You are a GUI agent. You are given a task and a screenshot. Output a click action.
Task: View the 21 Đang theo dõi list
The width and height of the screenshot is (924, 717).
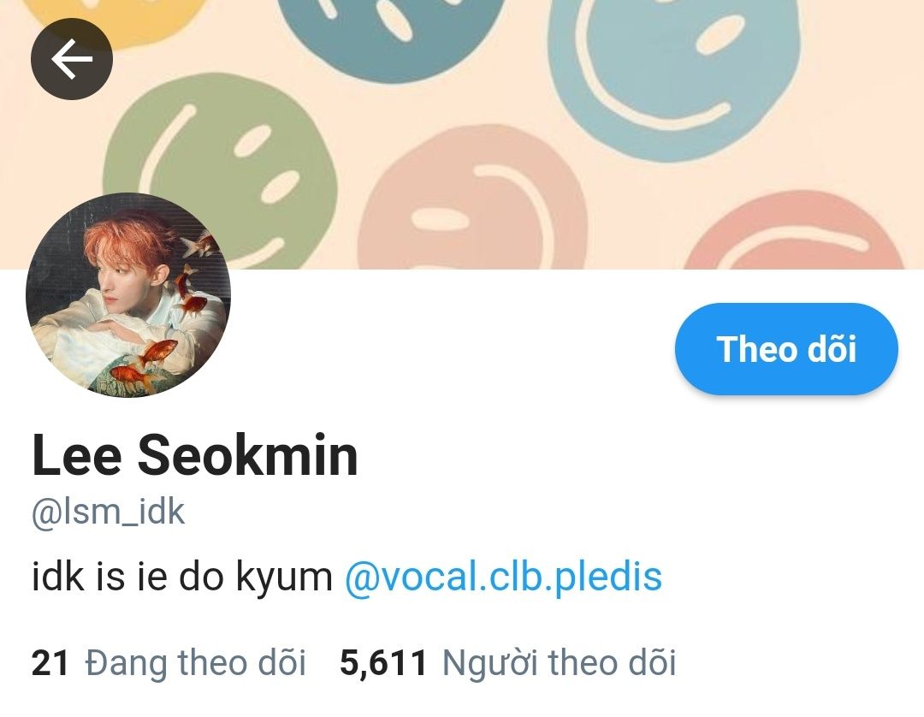pos(169,662)
